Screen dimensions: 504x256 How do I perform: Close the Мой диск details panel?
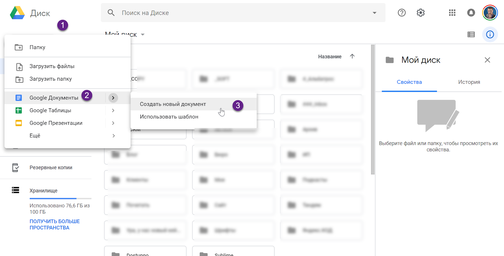(487, 60)
